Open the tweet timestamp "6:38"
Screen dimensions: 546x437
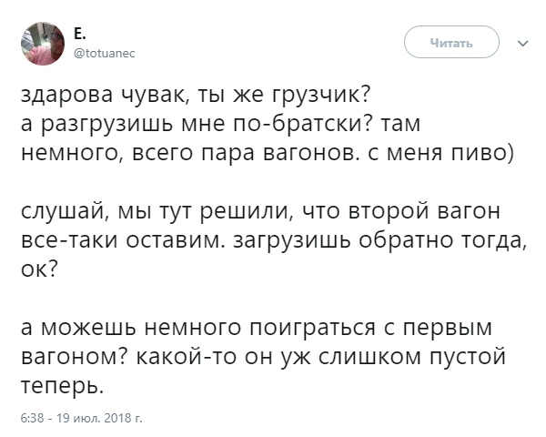(x=35, y=420)
